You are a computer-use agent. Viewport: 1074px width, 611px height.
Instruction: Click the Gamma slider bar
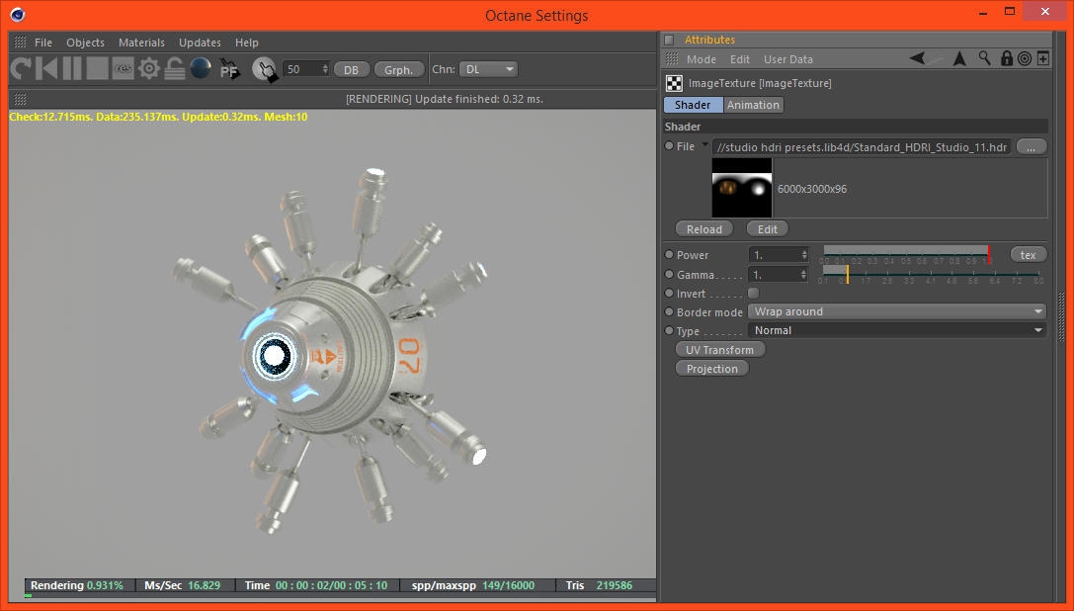point(933,274)
